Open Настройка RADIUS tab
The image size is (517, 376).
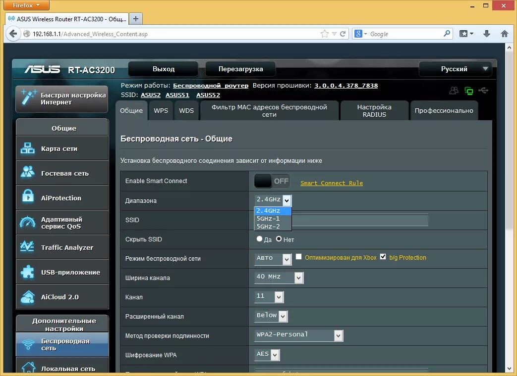[x=374, y=110]
